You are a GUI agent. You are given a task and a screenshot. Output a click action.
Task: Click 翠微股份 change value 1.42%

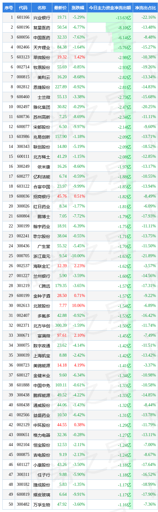(79, 57)
